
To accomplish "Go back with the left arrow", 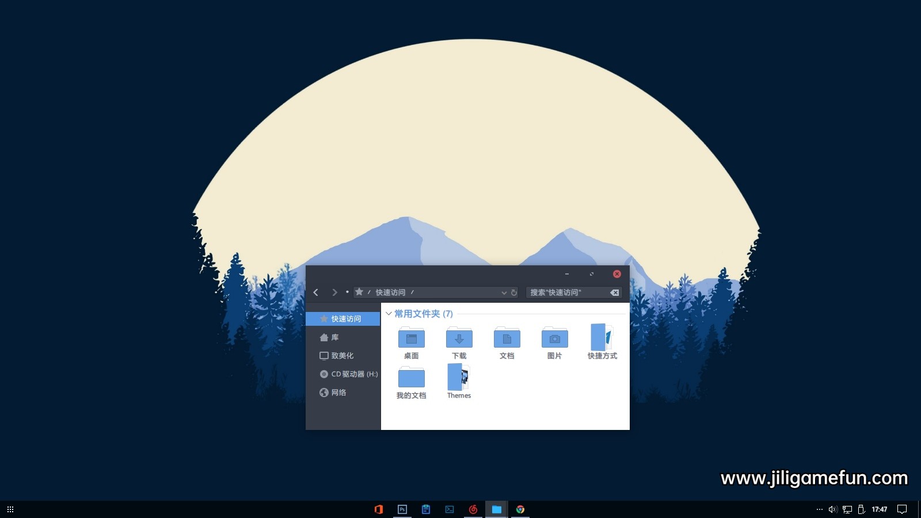I will coord(315,292).
